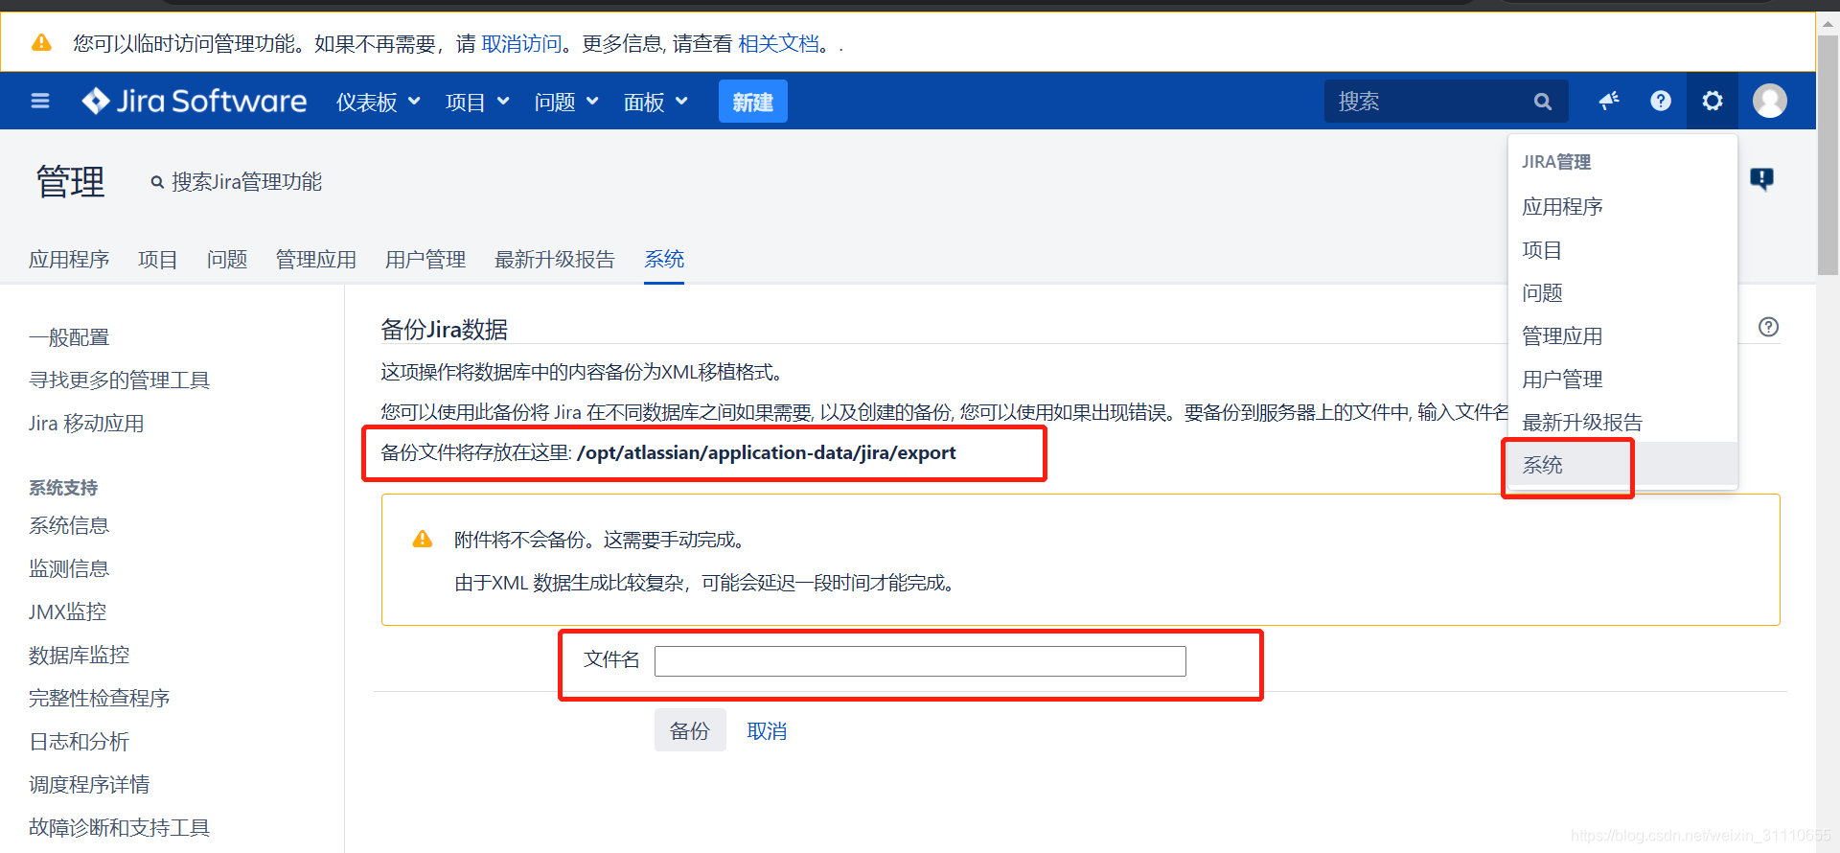Expand the 问题 dropdown in header

[x=566, y=102]
